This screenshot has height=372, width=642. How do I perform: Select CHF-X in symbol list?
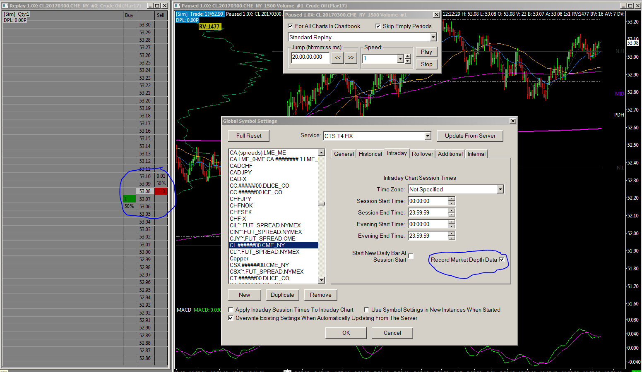(x=274, y=219)
